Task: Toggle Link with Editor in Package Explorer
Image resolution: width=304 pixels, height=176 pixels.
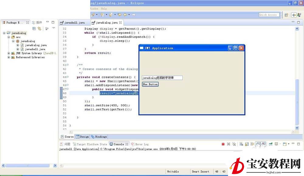Action: (x=40, y=29)
